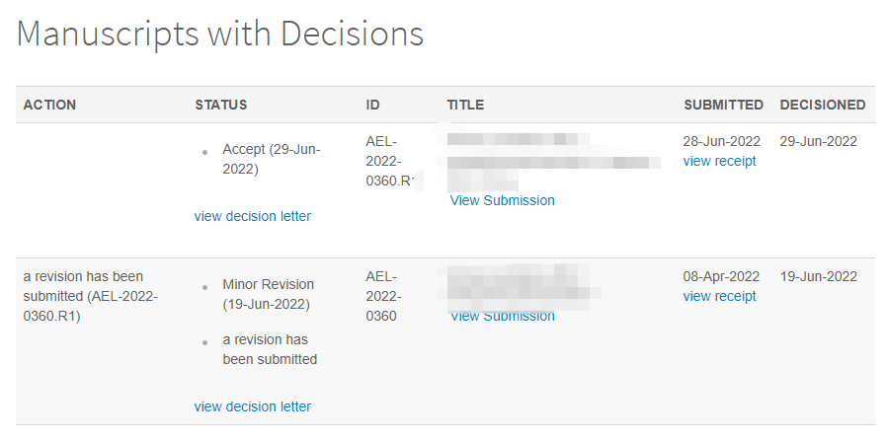
Task: Click the SUBMITTED column header
Action: (723, 106)
